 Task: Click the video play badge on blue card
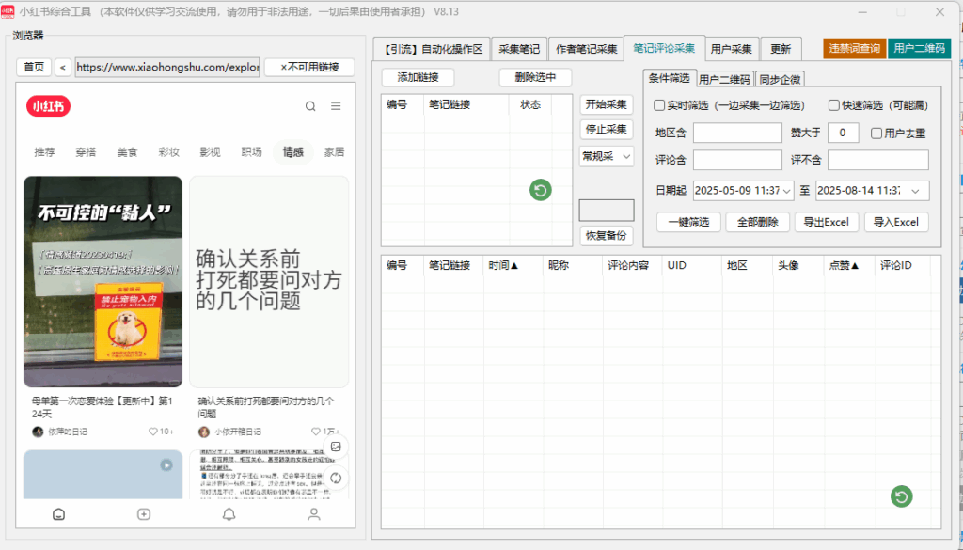(x=166, y=465)
